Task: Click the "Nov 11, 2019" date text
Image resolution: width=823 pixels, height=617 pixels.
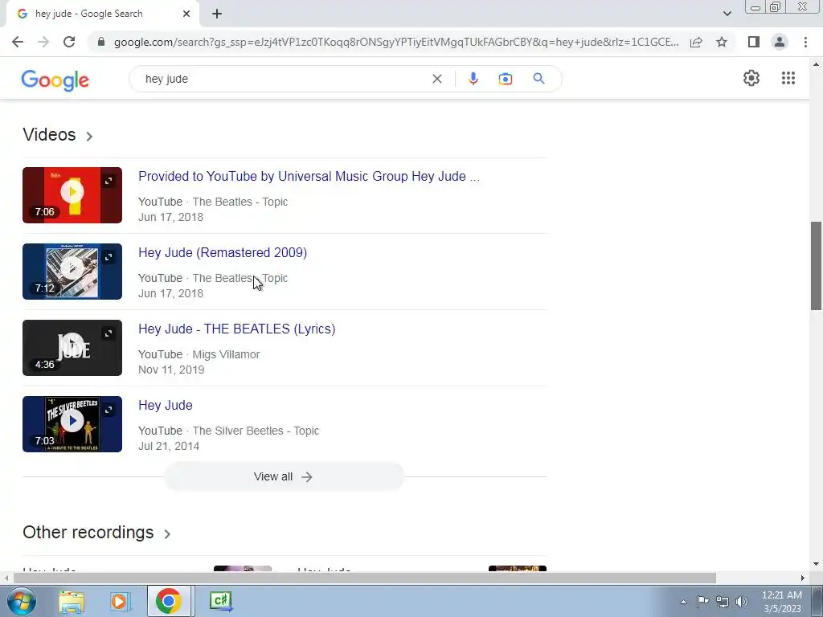Action: coord(171,370)
